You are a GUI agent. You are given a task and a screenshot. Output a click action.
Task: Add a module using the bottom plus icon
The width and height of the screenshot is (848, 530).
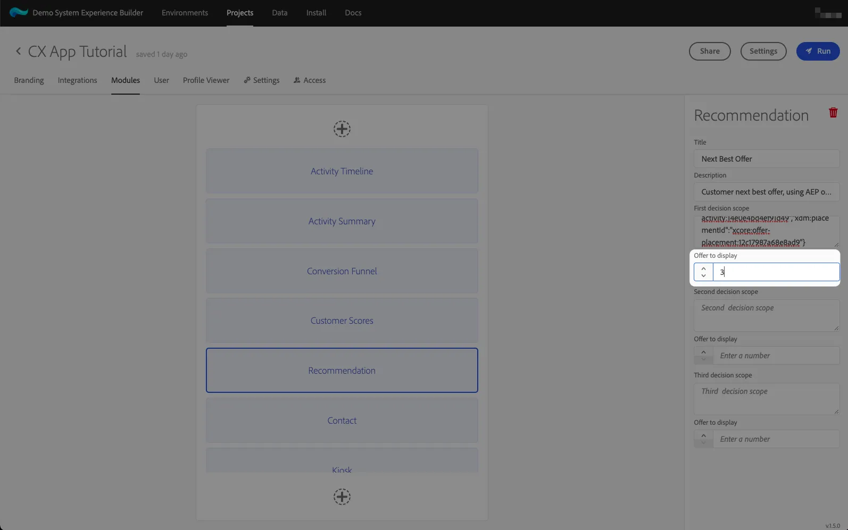pyautogui.click(x=342, y=497)
